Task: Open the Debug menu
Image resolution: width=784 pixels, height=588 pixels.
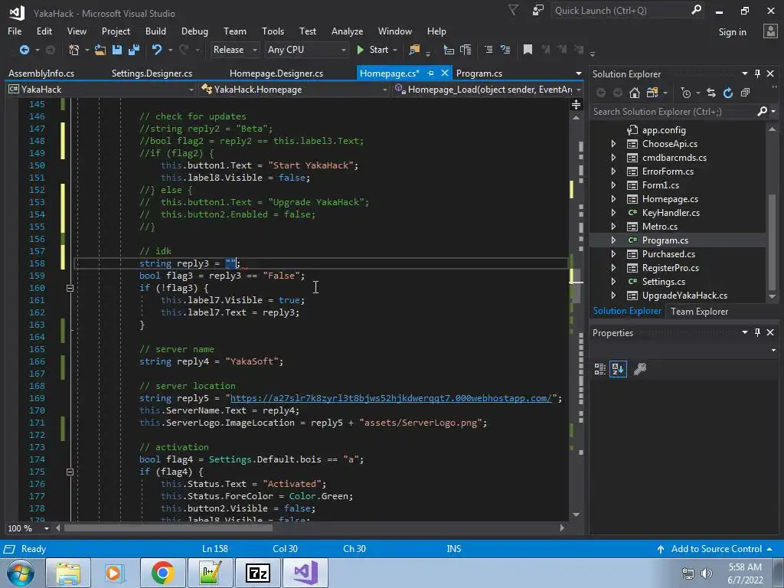Action: pyautogui.click(x=194, y=31)
